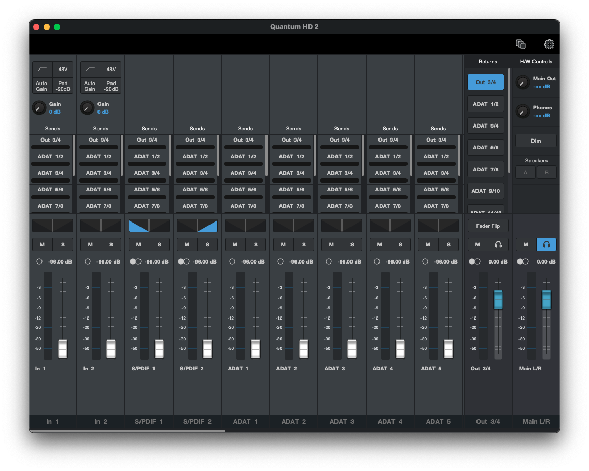Click the ADAT 5/6 send on ADAT 3

click(340, 192)
